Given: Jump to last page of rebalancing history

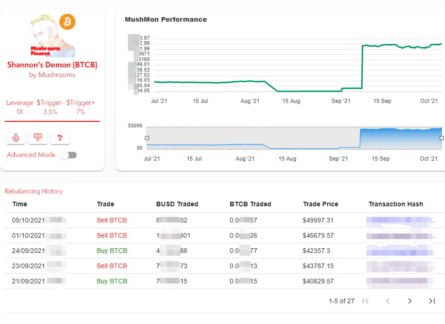Looking at the screenshot, I should [432, 301].
